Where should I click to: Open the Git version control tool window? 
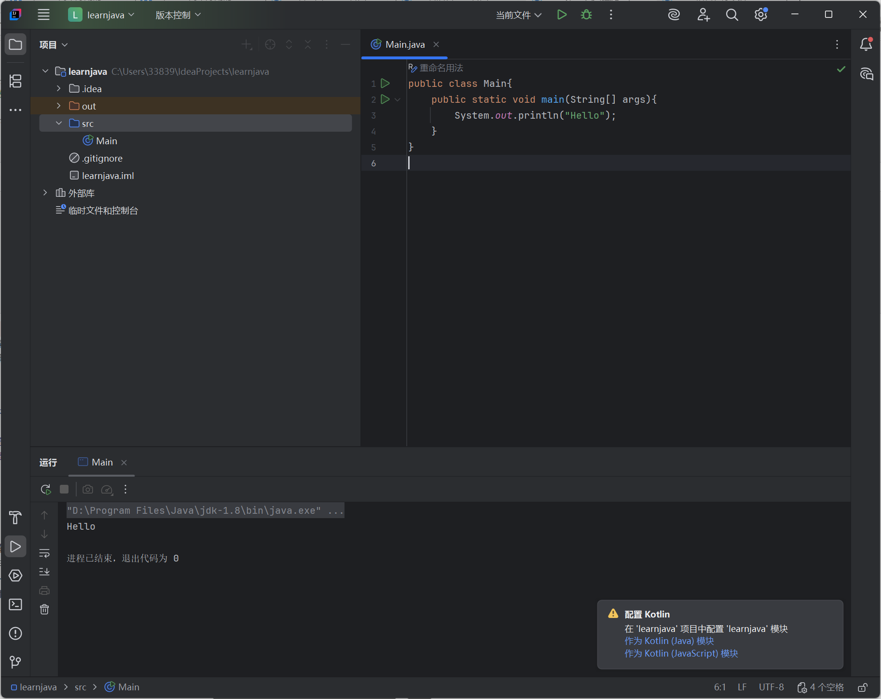[15, 662]
